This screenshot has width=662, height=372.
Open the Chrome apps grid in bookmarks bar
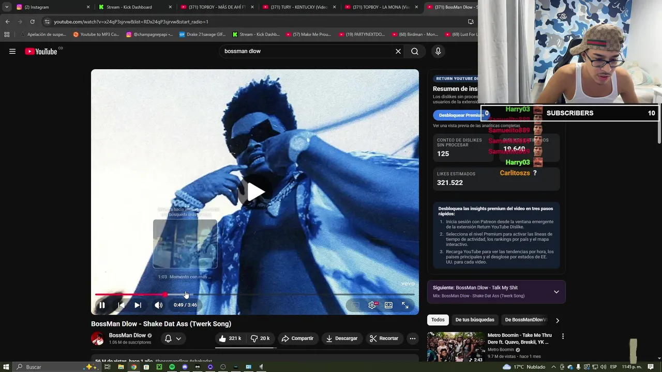click(7, 35)
